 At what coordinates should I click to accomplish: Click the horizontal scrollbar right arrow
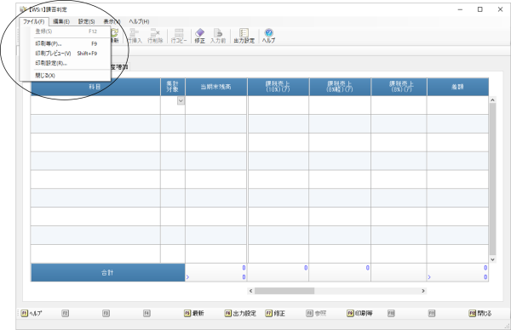point(423,291)
